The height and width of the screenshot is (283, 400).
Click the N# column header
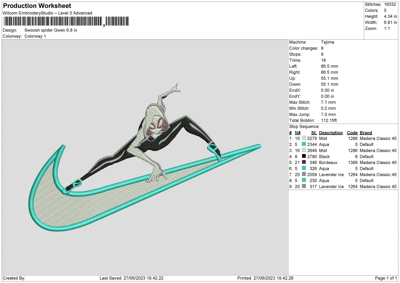(x=298, y=133)
